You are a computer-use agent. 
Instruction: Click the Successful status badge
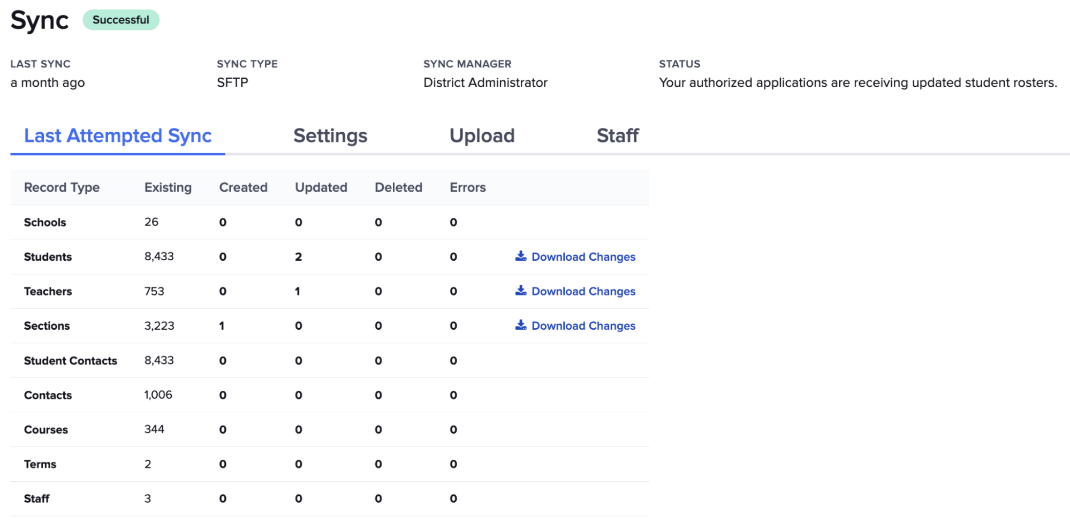121,20
